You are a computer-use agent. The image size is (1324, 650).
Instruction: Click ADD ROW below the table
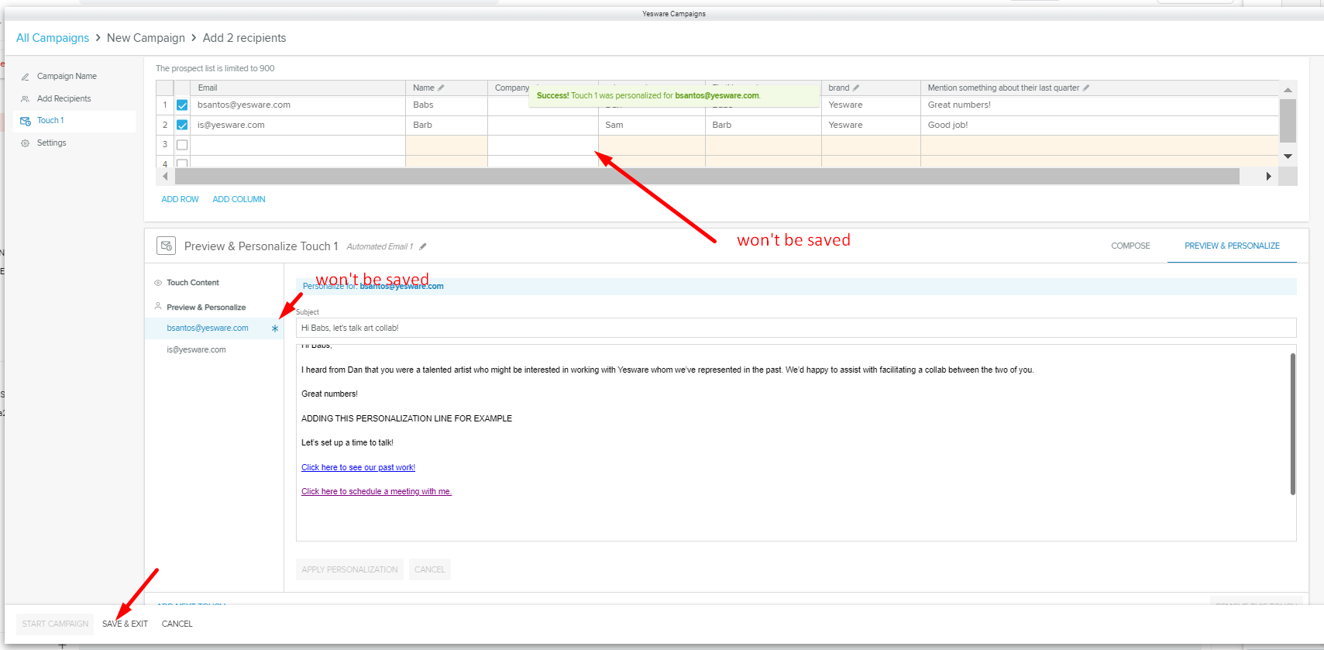click(x=180, y=200)
